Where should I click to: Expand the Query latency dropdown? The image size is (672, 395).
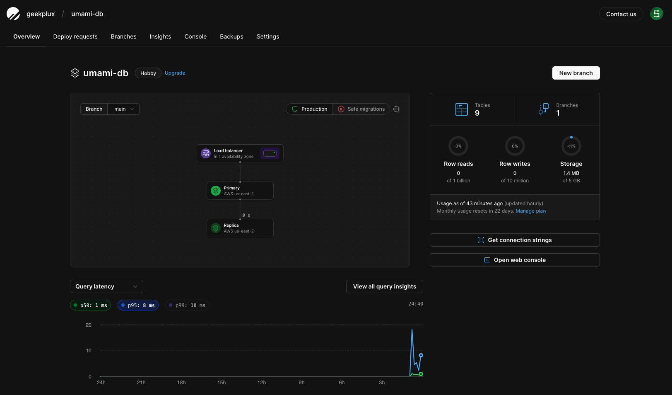106,286
